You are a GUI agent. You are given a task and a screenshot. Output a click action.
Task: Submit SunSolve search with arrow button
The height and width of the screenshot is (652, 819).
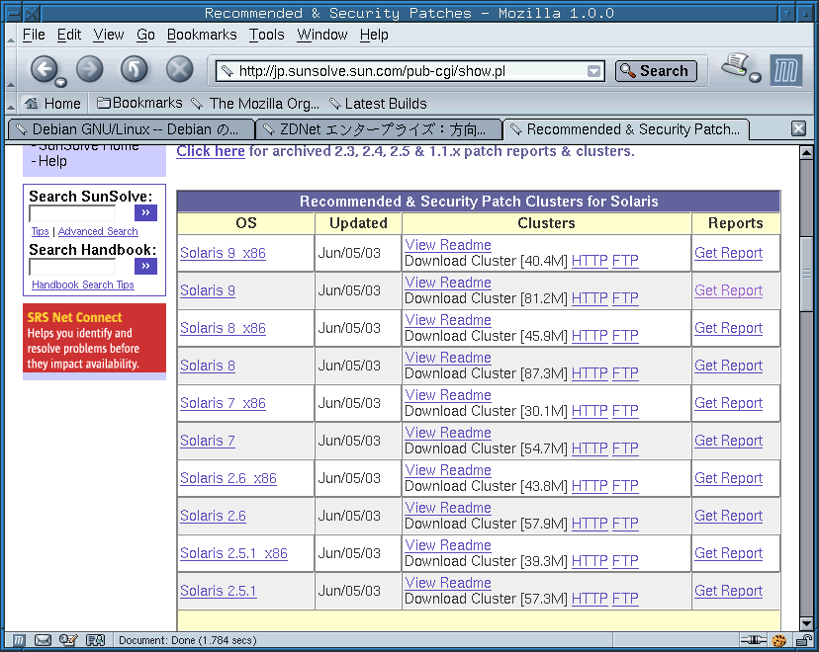(x=145, y=212)
